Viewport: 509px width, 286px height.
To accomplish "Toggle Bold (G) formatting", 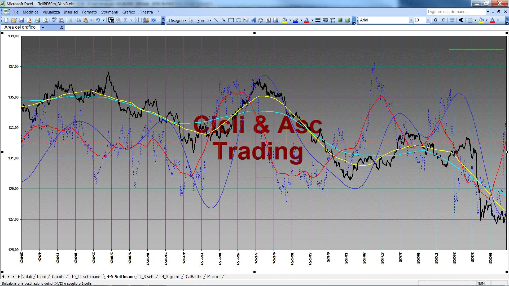I will click(436, 20).
